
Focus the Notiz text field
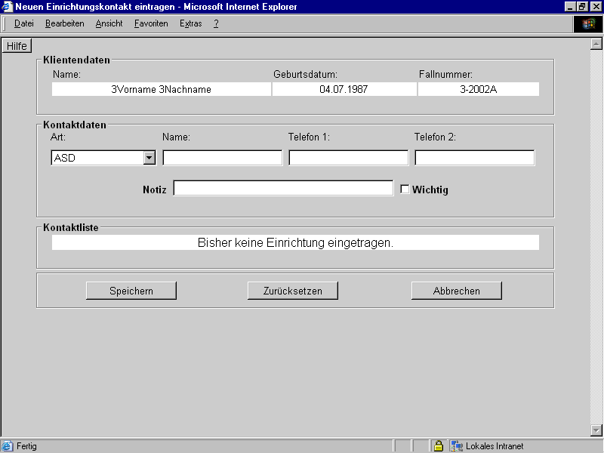coord(283,189)
